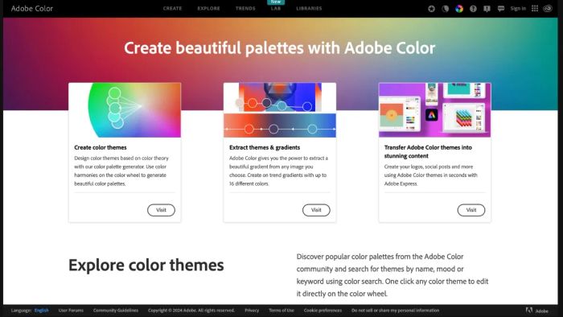The height and width of the screenshot is (317, 563).
Task: Change the English language selector
Action: (x=42, y=311)
